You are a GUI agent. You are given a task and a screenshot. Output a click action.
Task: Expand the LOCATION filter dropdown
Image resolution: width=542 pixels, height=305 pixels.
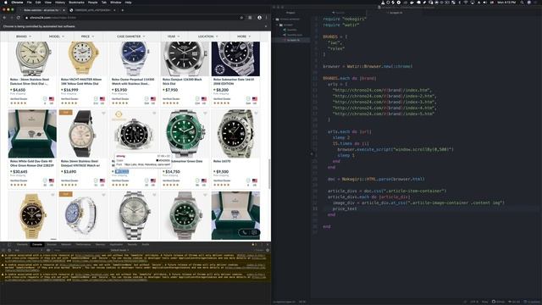(208, 36)
